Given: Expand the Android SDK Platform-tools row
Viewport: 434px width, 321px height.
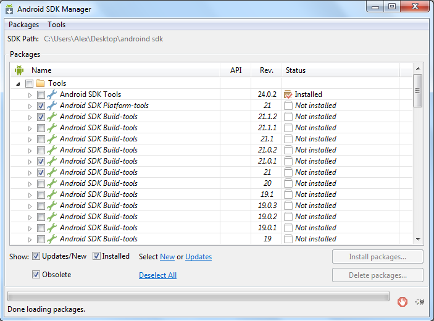Looking at the screenshot, I should (30, 106).
